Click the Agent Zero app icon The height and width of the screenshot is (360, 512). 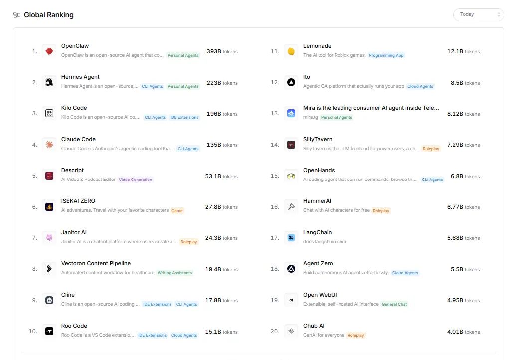(x=291, y=269)
